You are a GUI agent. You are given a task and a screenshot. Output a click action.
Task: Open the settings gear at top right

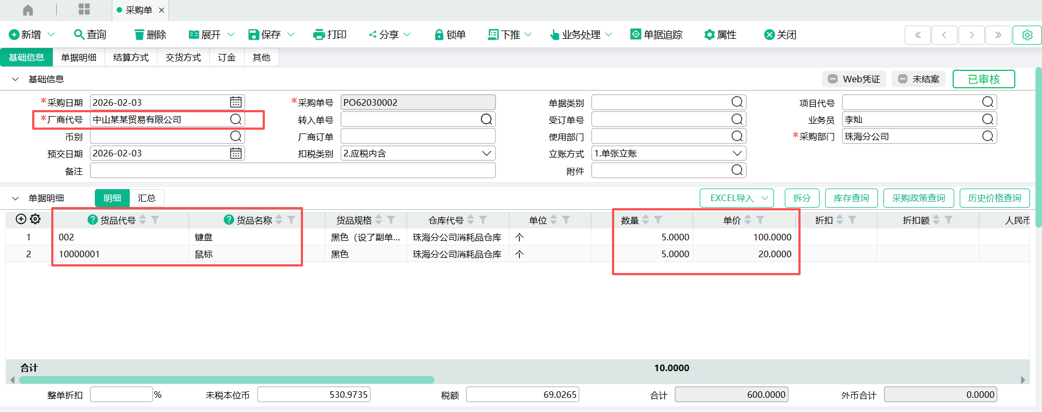(1027, 35)
